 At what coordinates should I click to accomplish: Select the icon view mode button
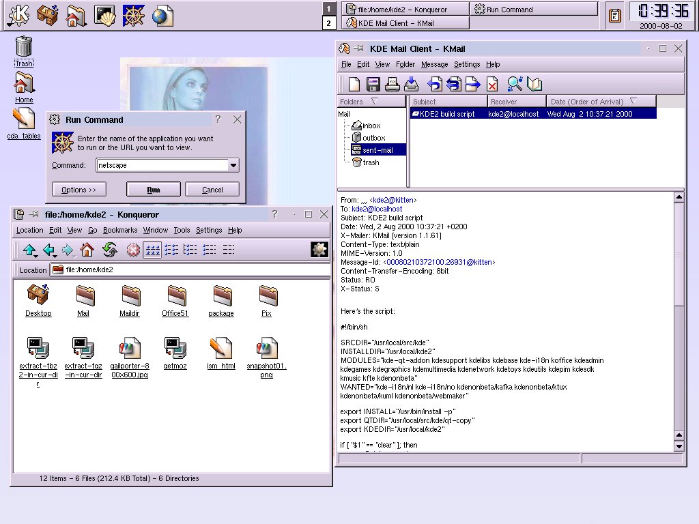152,250
